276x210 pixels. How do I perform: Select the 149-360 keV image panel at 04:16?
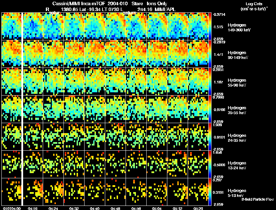tap(33, 26)
